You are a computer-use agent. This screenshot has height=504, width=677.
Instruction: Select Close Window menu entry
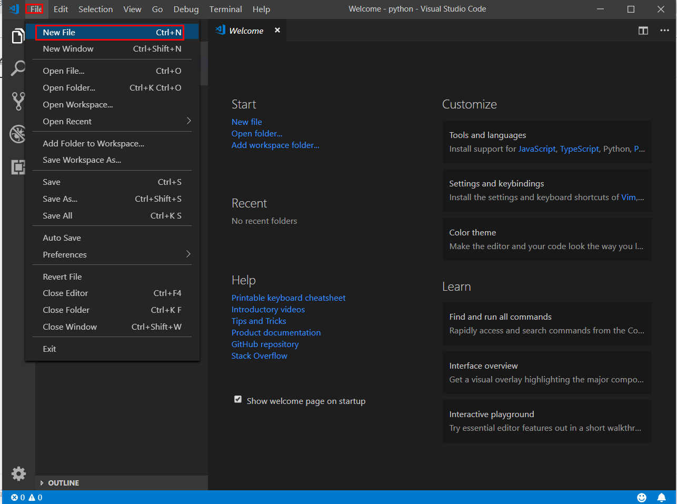pyautogui.click(x=112, y=327)
